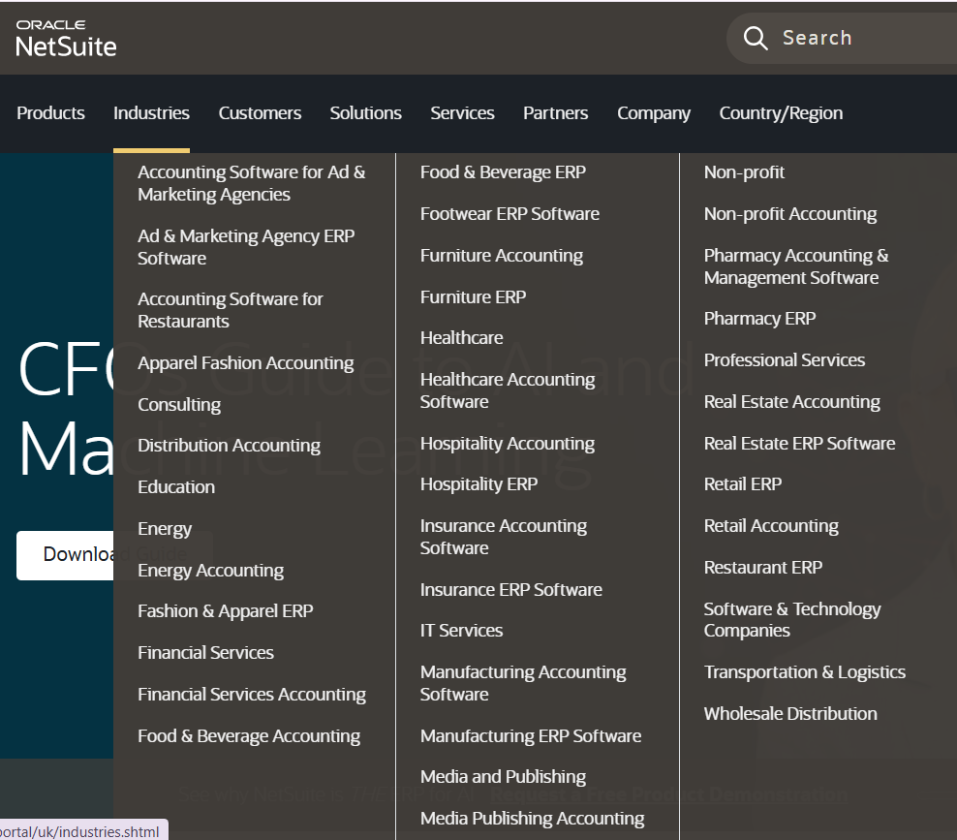The height and width of the screenshot is (840, 957).
Task: Open Footwear ERP Software
Action: 509,214
